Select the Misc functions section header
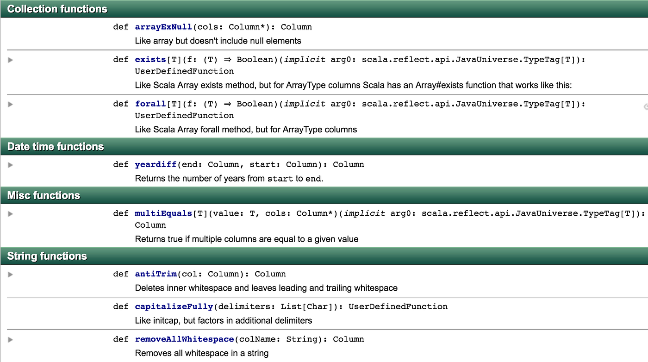 pos(43,195)
